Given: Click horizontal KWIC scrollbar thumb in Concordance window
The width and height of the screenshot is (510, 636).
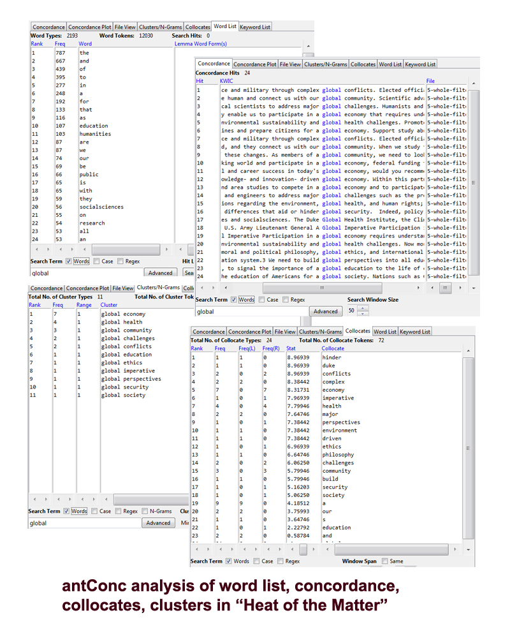Looking at the screenshot, I should click(x=323, y=288).
